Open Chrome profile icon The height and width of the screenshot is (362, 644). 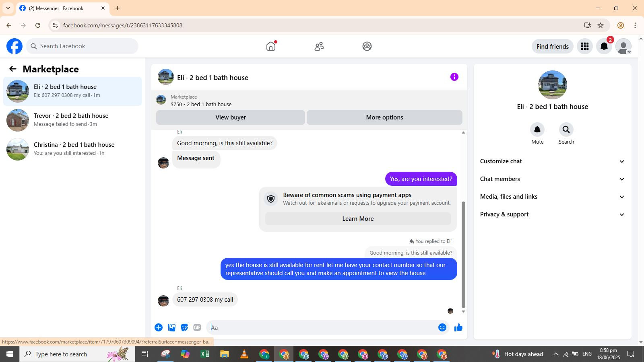click(x=621, y=25)
